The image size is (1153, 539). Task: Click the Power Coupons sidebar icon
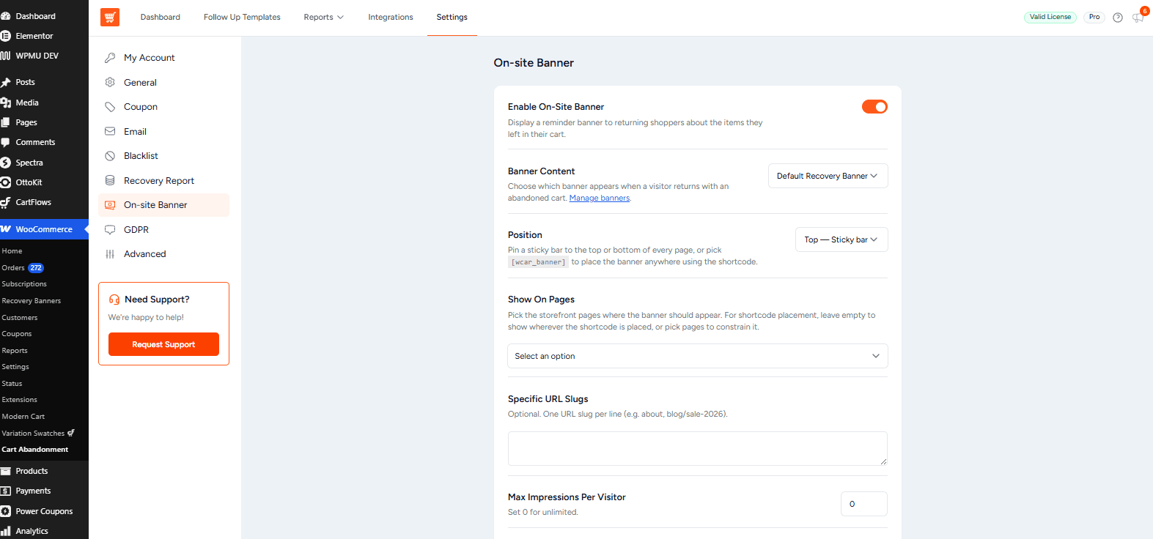pos(6,511)
